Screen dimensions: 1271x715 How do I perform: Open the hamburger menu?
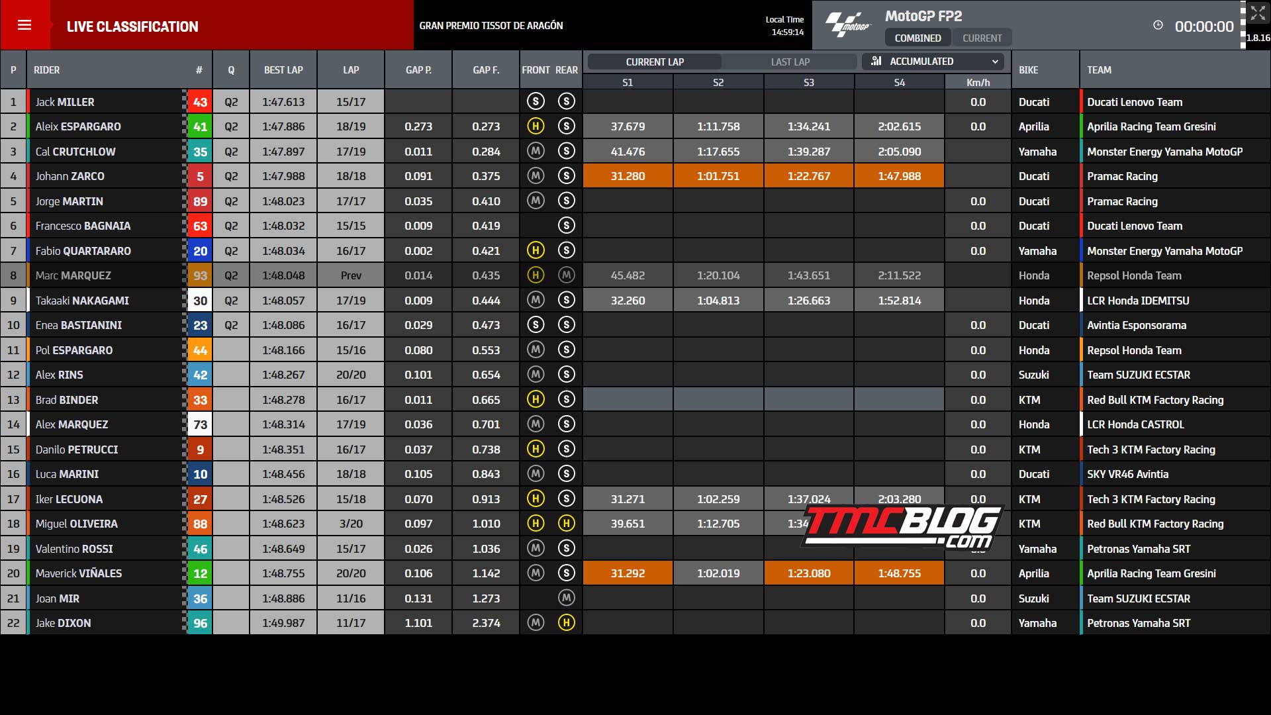(24, 25)
